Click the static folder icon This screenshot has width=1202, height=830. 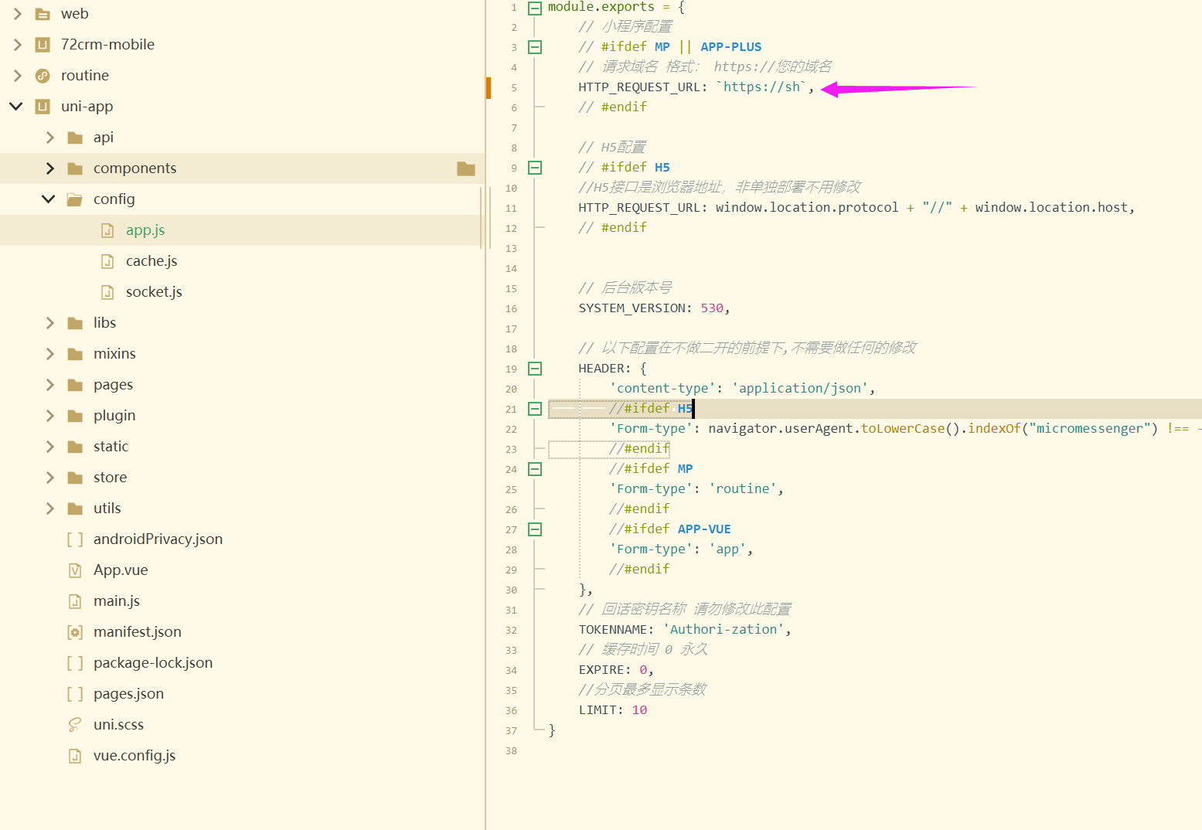(75, 447)
